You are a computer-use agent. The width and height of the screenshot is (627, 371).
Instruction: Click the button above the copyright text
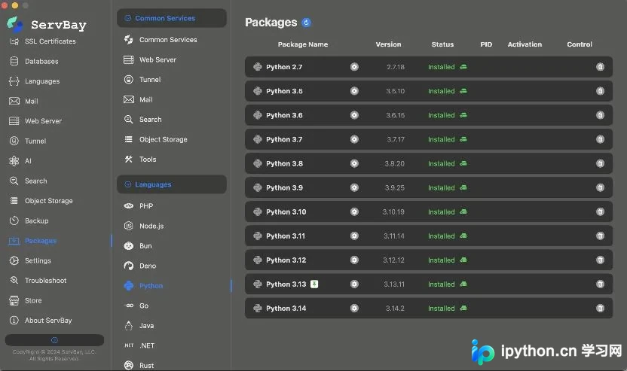[54, 340]
